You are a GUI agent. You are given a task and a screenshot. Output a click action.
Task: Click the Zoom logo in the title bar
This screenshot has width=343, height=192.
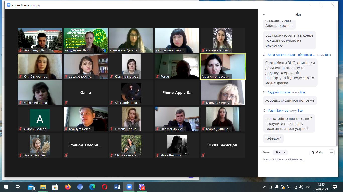click(9, 5)
